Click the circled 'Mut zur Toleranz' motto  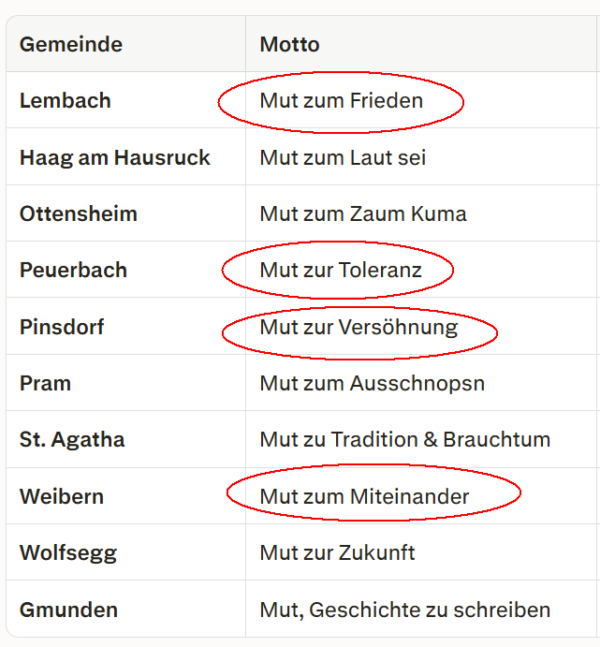(x=341, y=271)
